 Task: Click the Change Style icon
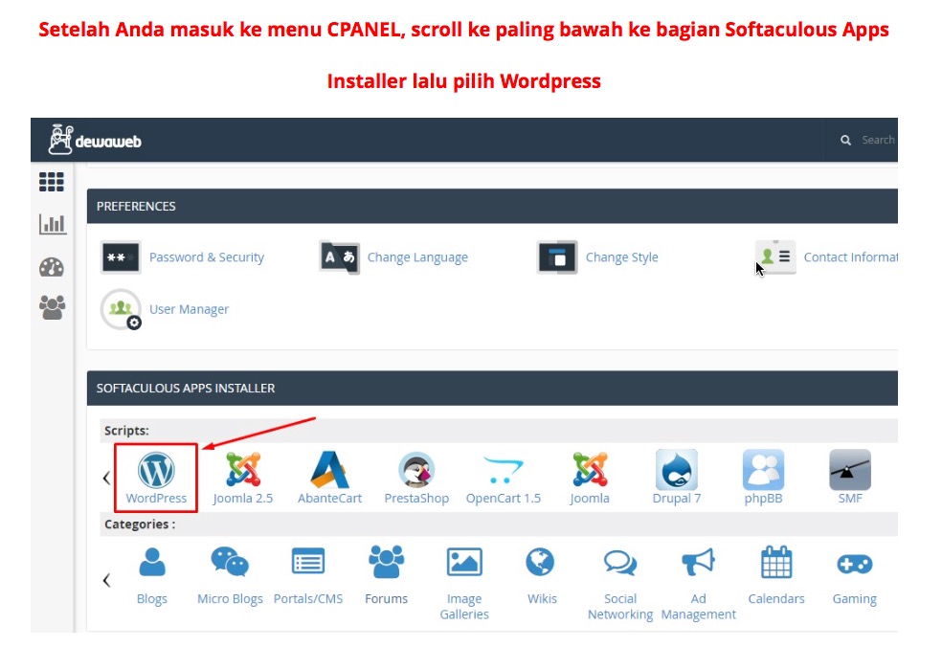pos(557,257)
